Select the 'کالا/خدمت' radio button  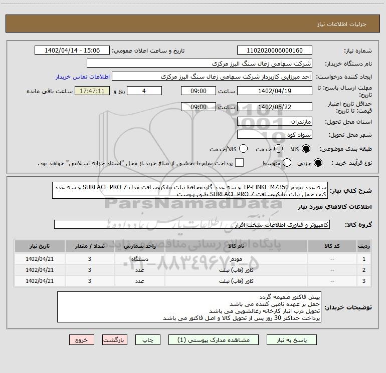tap(243, 149)
